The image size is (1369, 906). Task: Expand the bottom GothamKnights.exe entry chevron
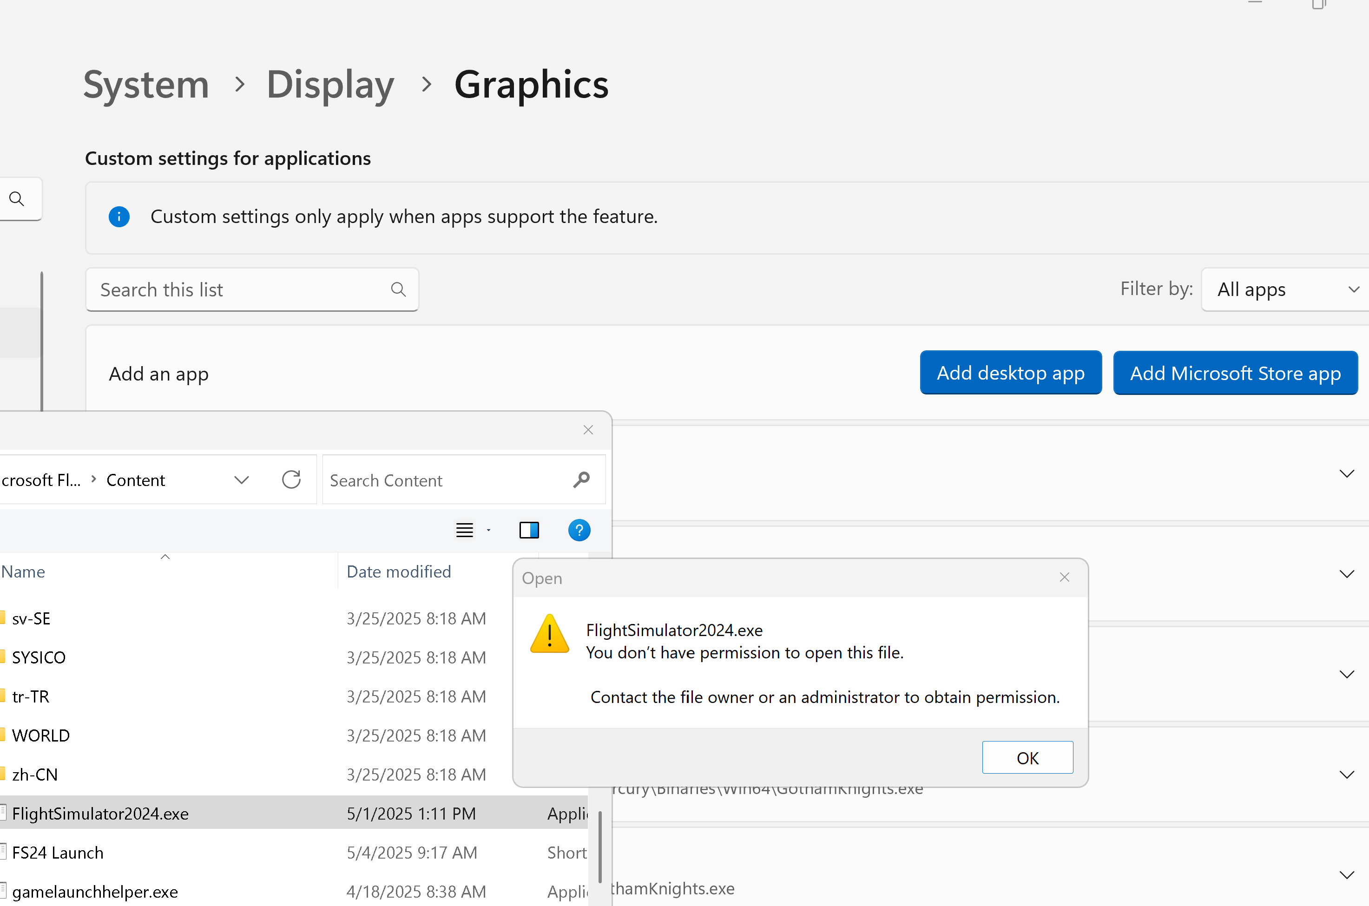pos(1347,875)
